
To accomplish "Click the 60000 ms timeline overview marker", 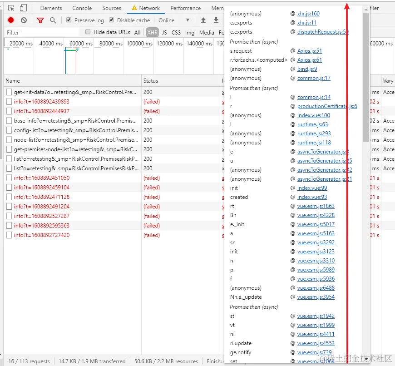I will (81, 43).
